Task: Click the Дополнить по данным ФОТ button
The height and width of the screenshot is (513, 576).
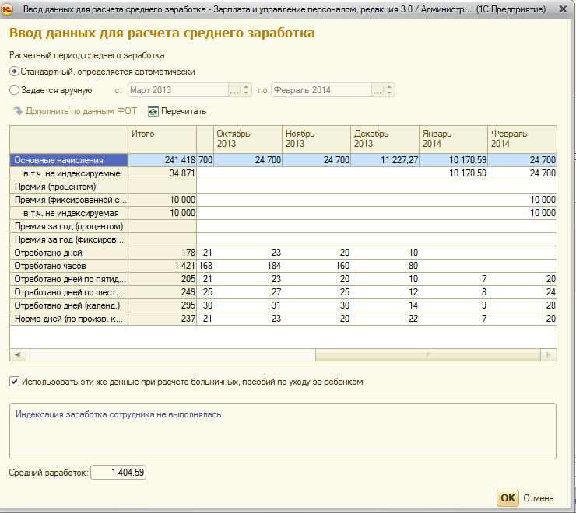Action: (75, 111)
